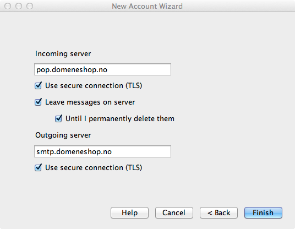The height and width of the screenshot is (229, 295).
Task: Uncheck incoming server secure connection checkbox
Action: tap(38, 85)
